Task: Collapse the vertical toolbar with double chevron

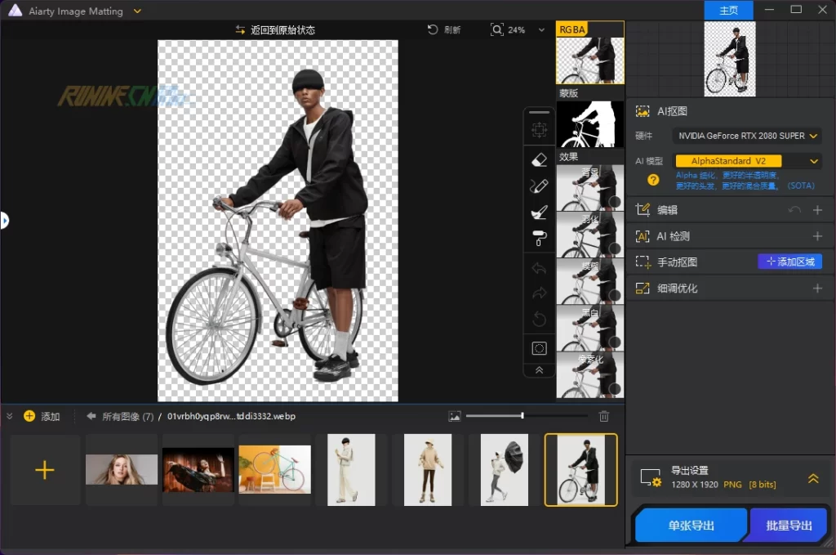Action: click(x=539, y=370)
